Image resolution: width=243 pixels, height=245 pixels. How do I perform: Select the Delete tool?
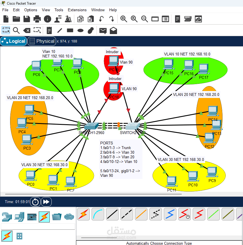[x=27, y=30]
